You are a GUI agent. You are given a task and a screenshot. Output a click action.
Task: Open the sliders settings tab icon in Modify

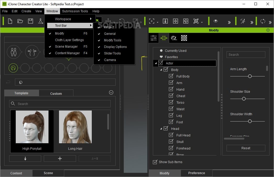tap(154, 38)
